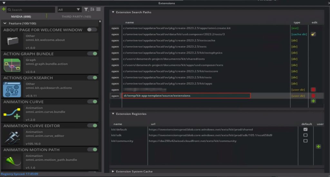
Task: Remove the d:/temp/kit-app-template user dir path
Action: click(313, 96)
